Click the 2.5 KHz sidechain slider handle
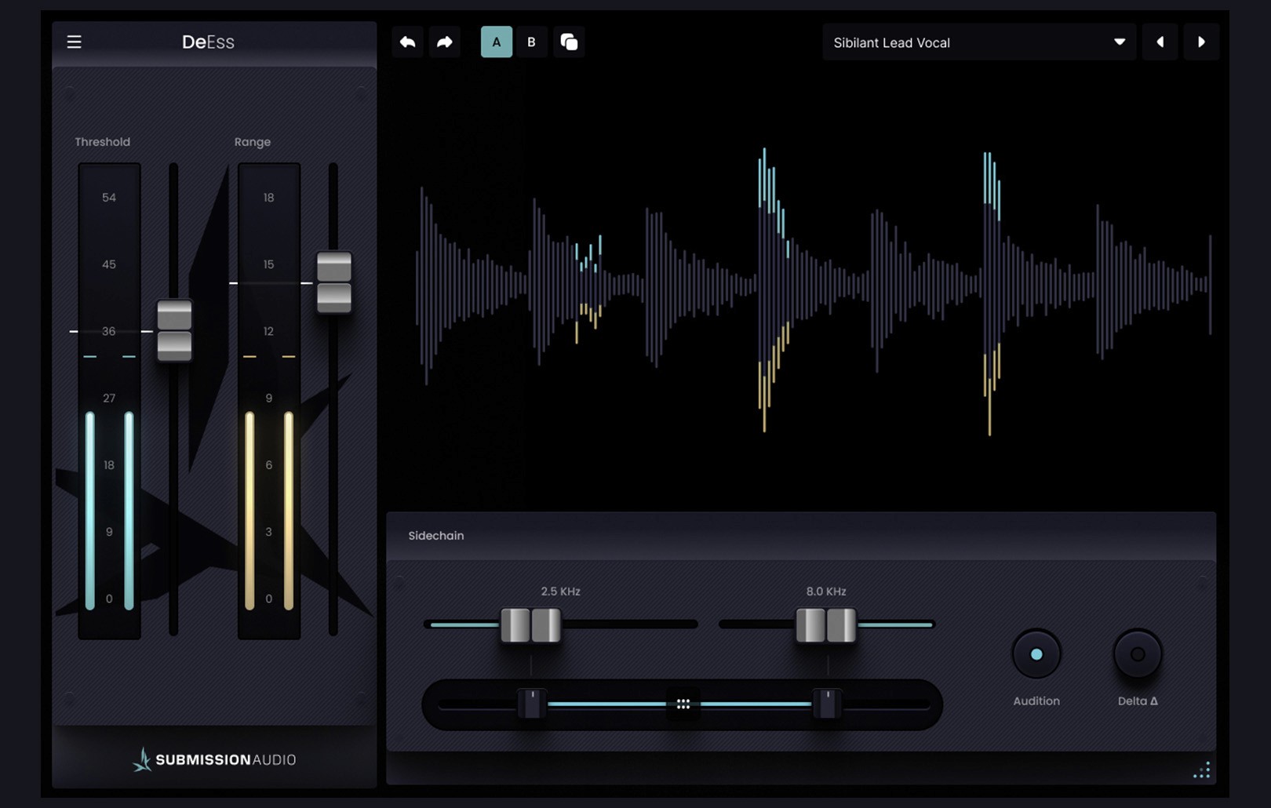 [x=532, y=624]
